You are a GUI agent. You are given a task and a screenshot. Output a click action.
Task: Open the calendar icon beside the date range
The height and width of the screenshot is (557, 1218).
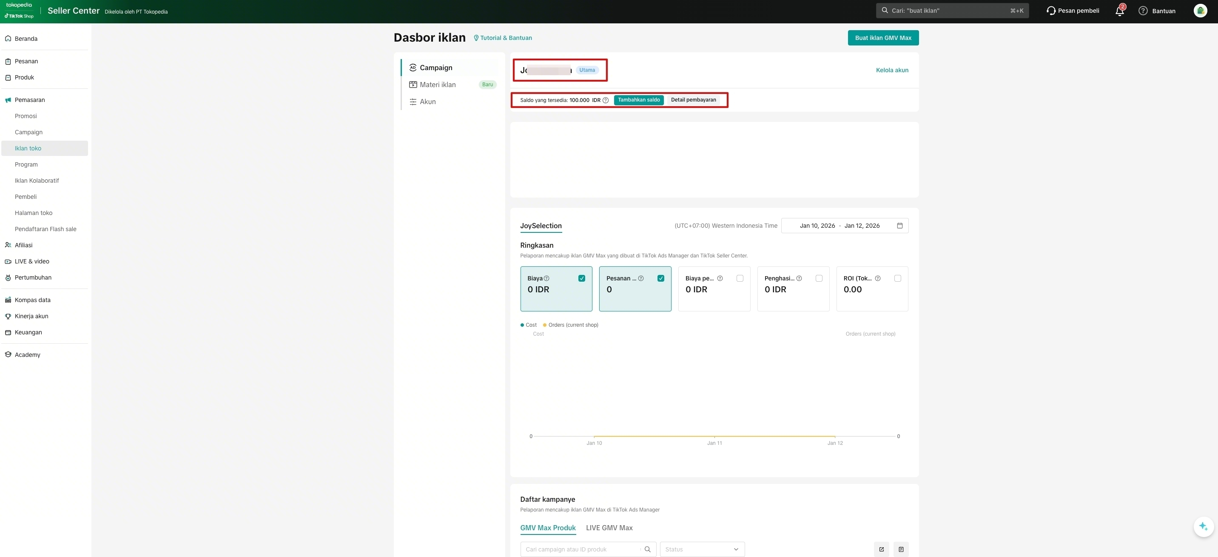pyautogui.click(x=900, y=225)
